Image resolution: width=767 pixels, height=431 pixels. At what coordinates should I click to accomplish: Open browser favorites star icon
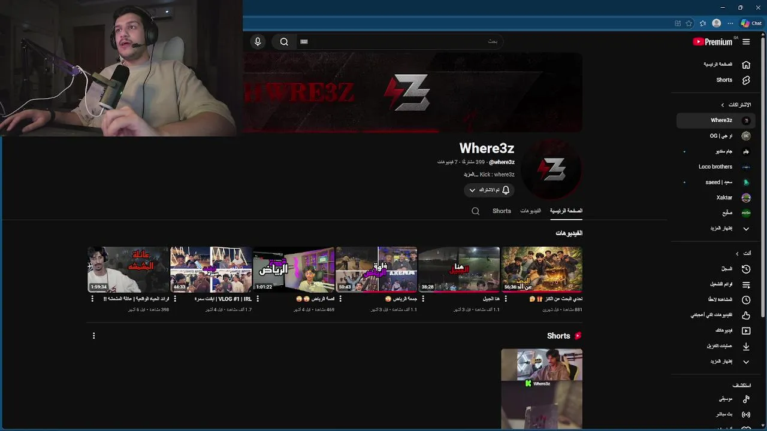(x=703, y=23)
